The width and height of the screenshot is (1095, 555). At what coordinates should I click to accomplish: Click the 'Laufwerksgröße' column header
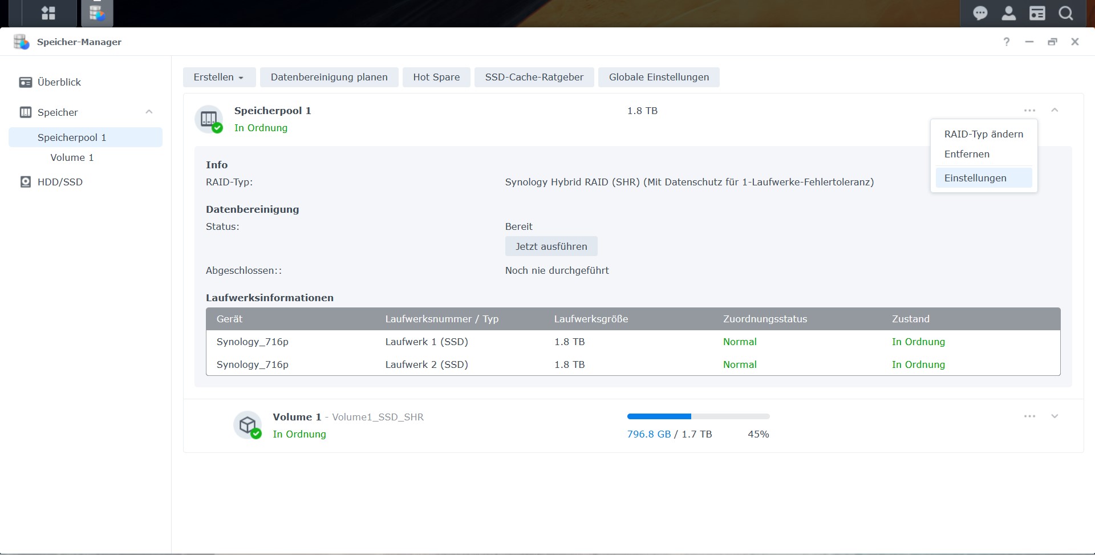pyautogui.click(x=591, y=319)
